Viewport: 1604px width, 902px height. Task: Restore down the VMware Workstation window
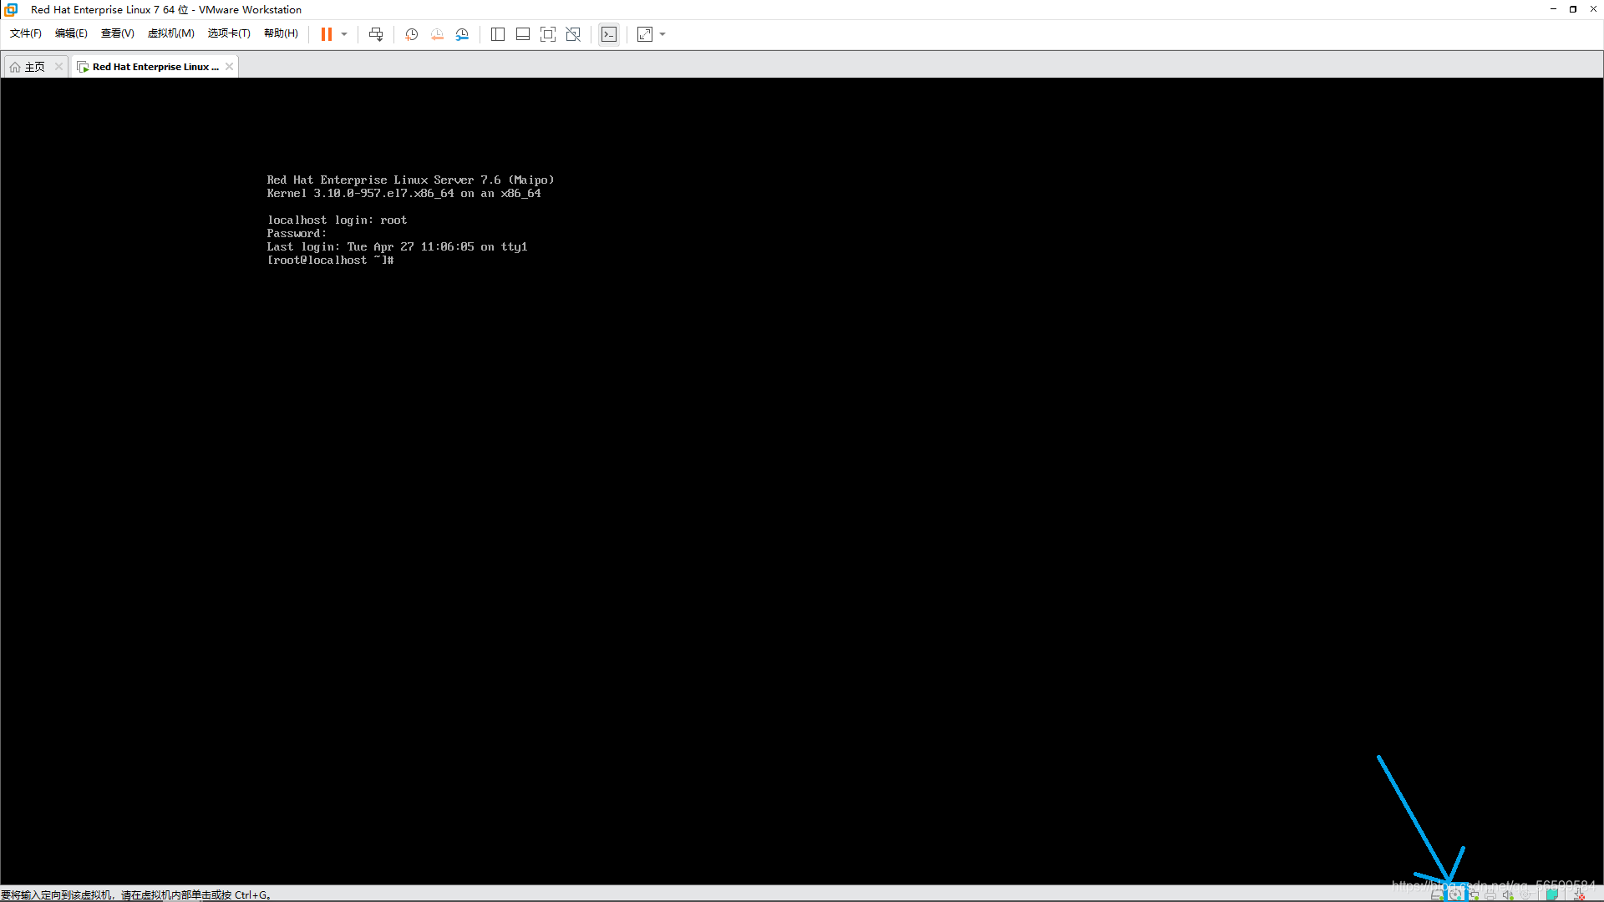[1573, 9]
